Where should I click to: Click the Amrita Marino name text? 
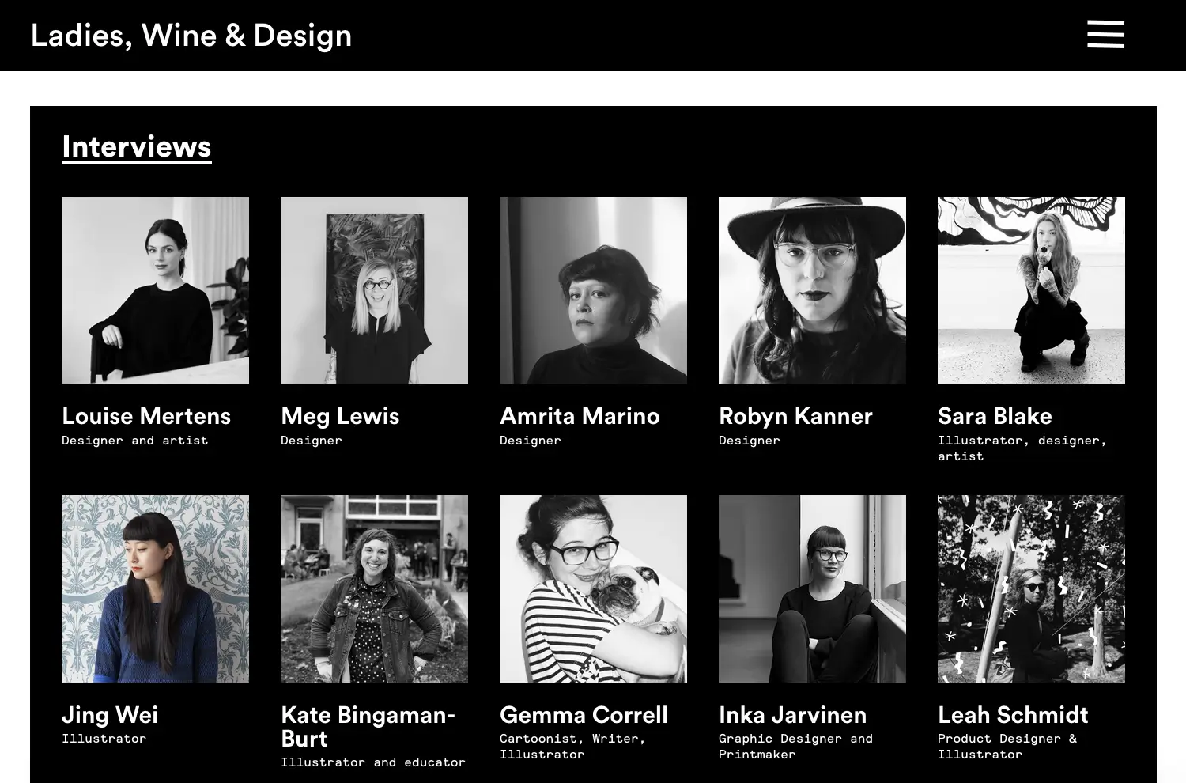(x=580, y=416)
